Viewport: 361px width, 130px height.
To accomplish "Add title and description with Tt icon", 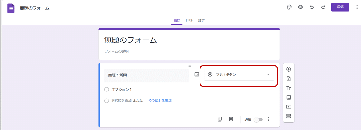I will point(288,88).
